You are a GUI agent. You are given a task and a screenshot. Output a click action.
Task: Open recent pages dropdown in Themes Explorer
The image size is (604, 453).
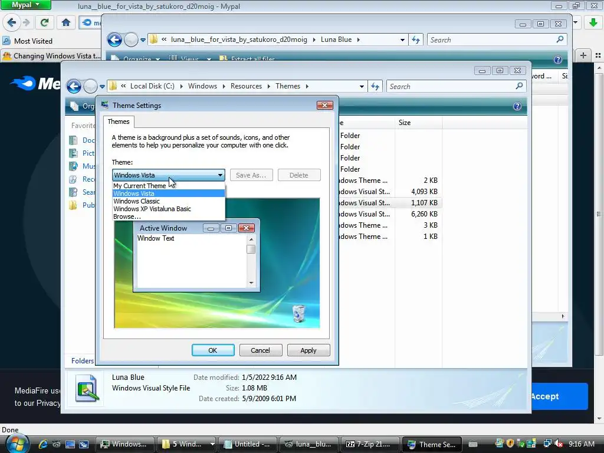(102, 86)
